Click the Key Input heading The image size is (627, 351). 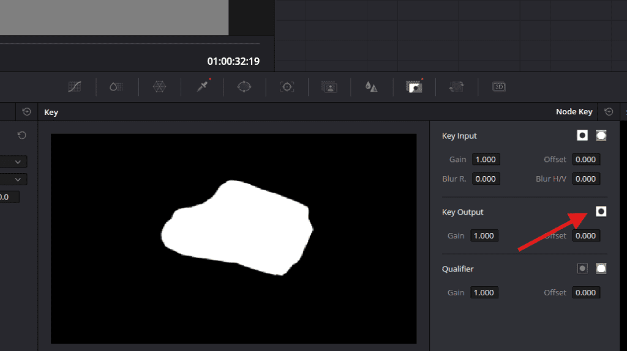[459, 136]
